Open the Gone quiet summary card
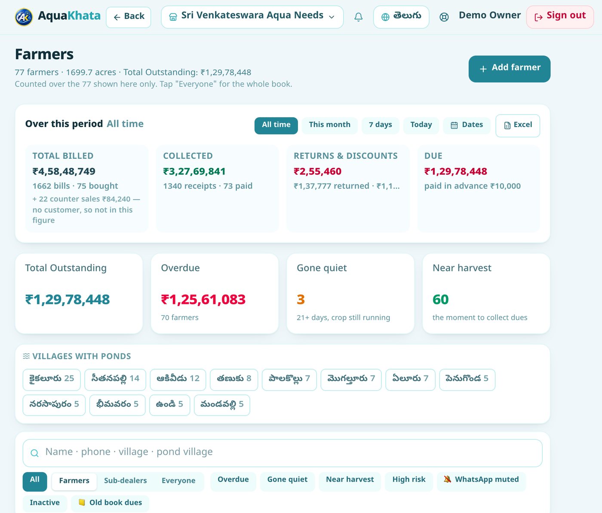 pyautogui.click(x=350, y=294)
